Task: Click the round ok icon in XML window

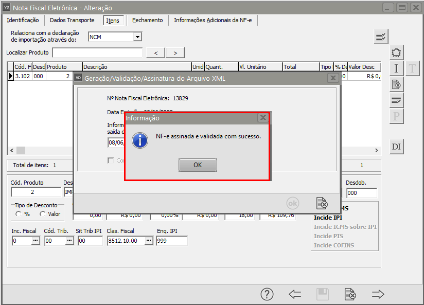Action: point(293,203)
